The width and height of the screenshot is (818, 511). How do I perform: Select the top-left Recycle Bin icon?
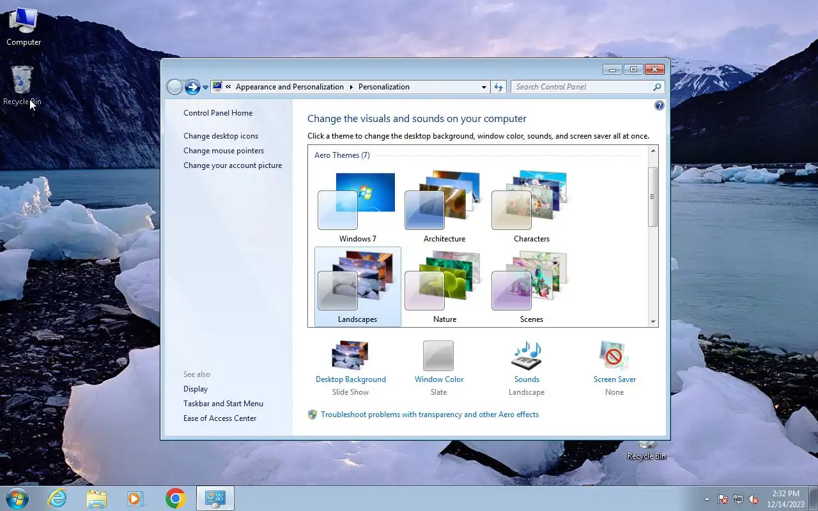(22, 85)
